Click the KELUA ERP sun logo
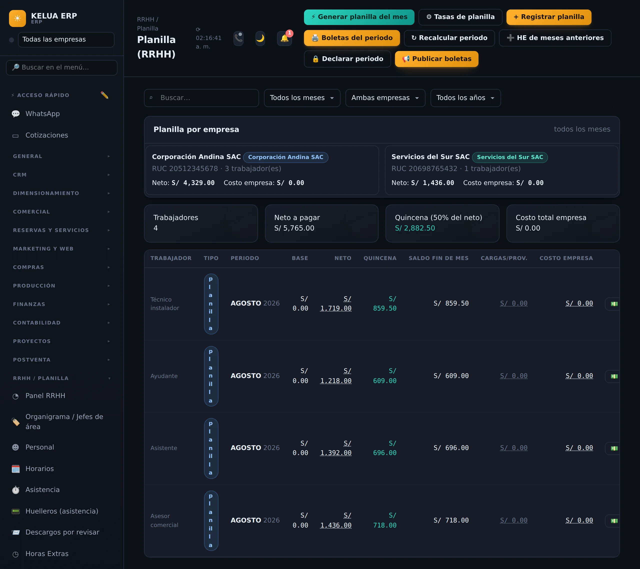This screenshot has width=640, height=569. click(17, 18)
